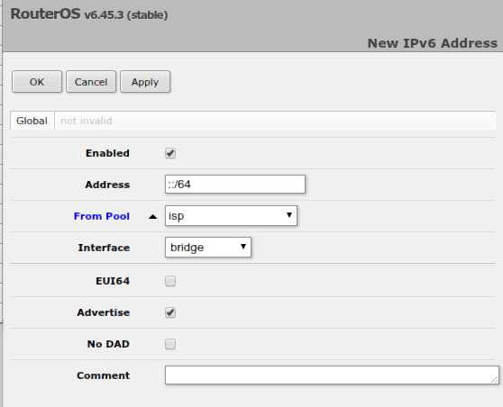Open the Interface bridge dropdown
The height and width of the screenshot is (407, 503).
[x=208, y=247]
